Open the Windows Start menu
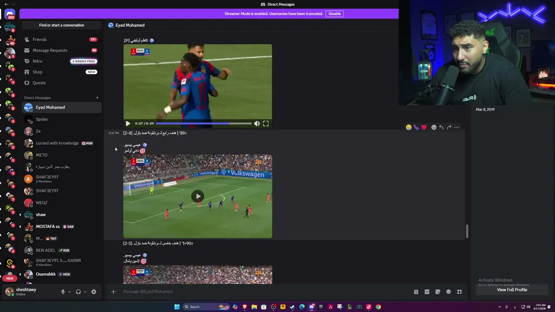This screenshot has height=312, width=555. (177, 307)
